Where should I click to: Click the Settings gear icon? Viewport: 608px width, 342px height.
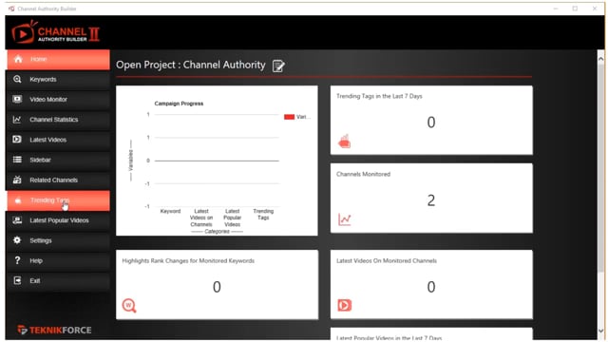pyautogui.click(x=17, y=240)
